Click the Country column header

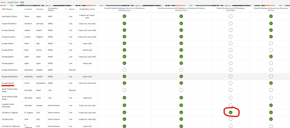point(40,9)
